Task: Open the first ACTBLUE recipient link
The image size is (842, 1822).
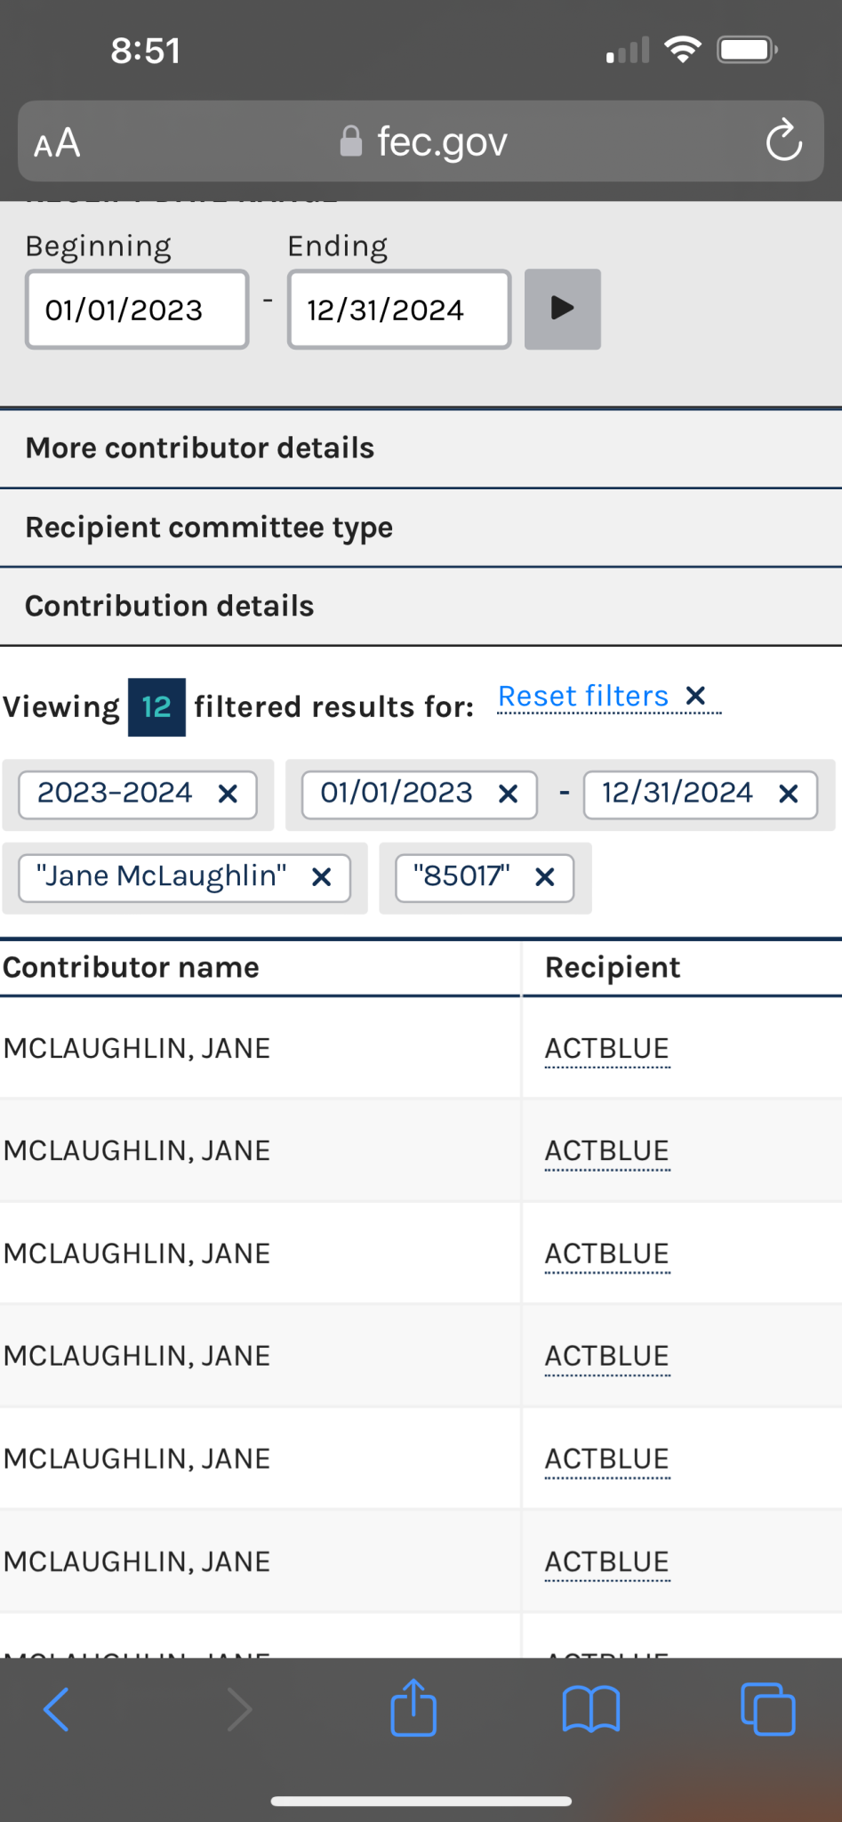Action: tap(607, 1048)
